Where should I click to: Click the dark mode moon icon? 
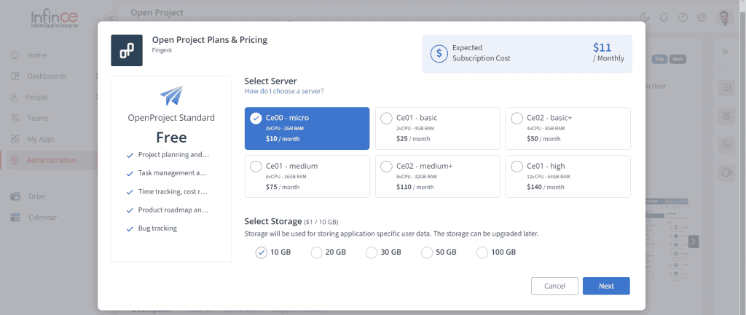[x=645, y=17]
